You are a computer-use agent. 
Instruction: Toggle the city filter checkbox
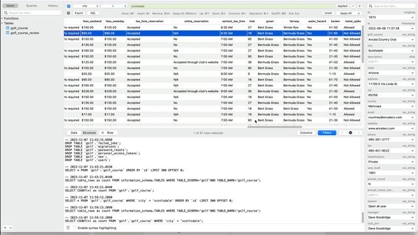[x=69, y=6]
